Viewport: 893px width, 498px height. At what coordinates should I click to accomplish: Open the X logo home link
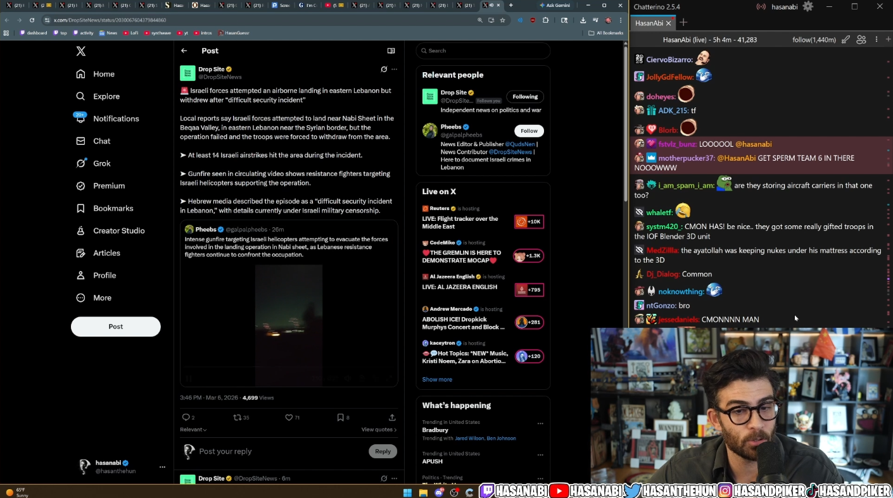81,51
